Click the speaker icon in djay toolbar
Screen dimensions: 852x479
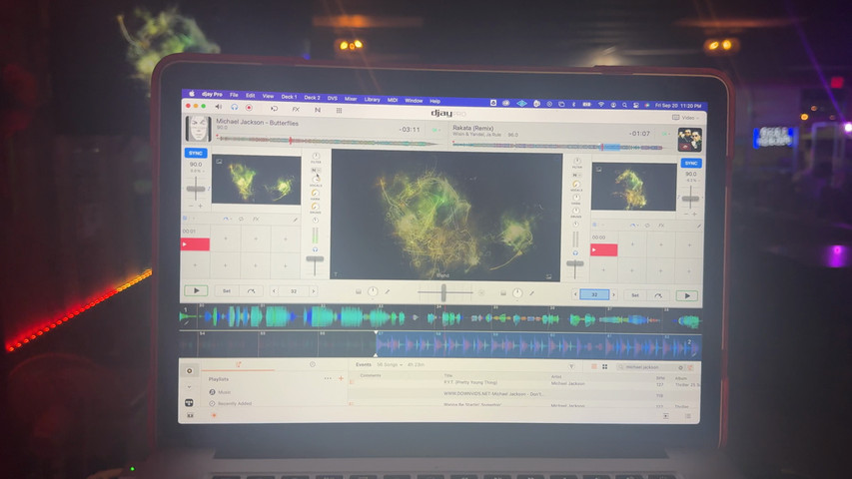pos(219,107)
